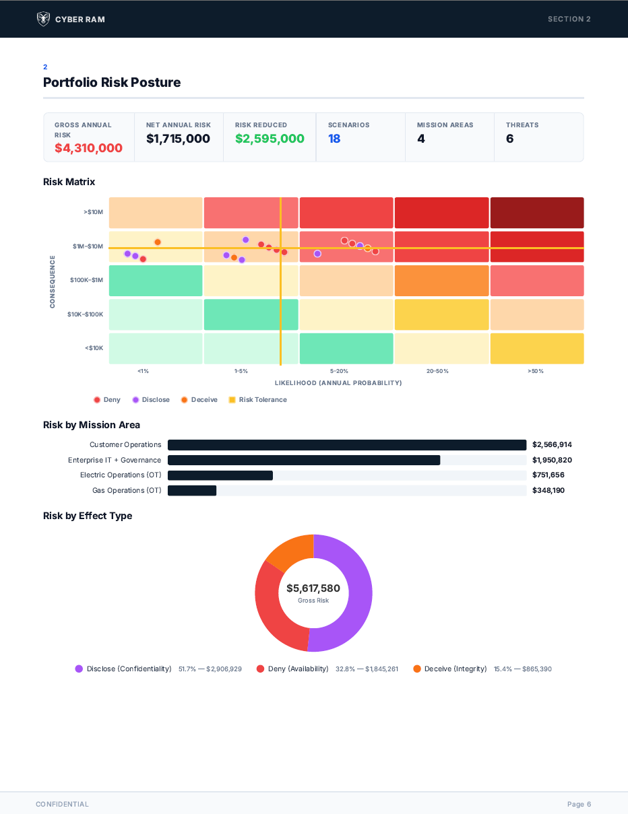Click the yellow Risk Tolerance legend square
Screen dimensions: 628x814
(232, 399)
